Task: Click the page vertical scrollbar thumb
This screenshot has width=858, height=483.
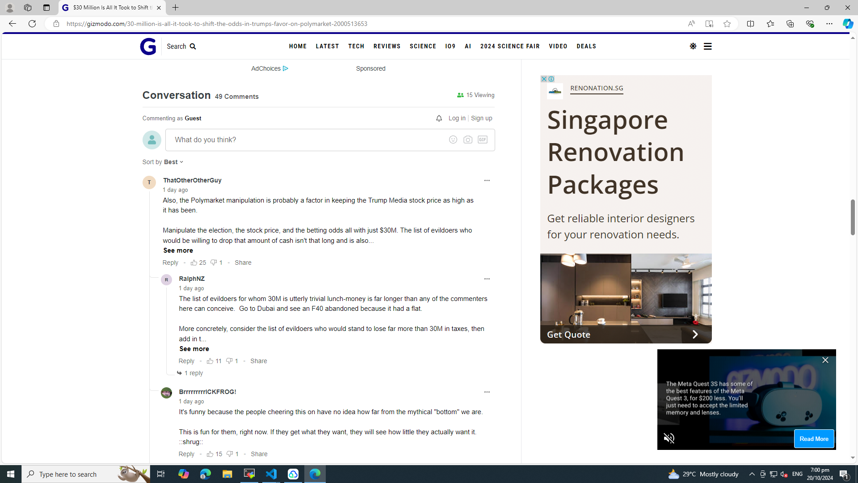Action: click(853, 217)
